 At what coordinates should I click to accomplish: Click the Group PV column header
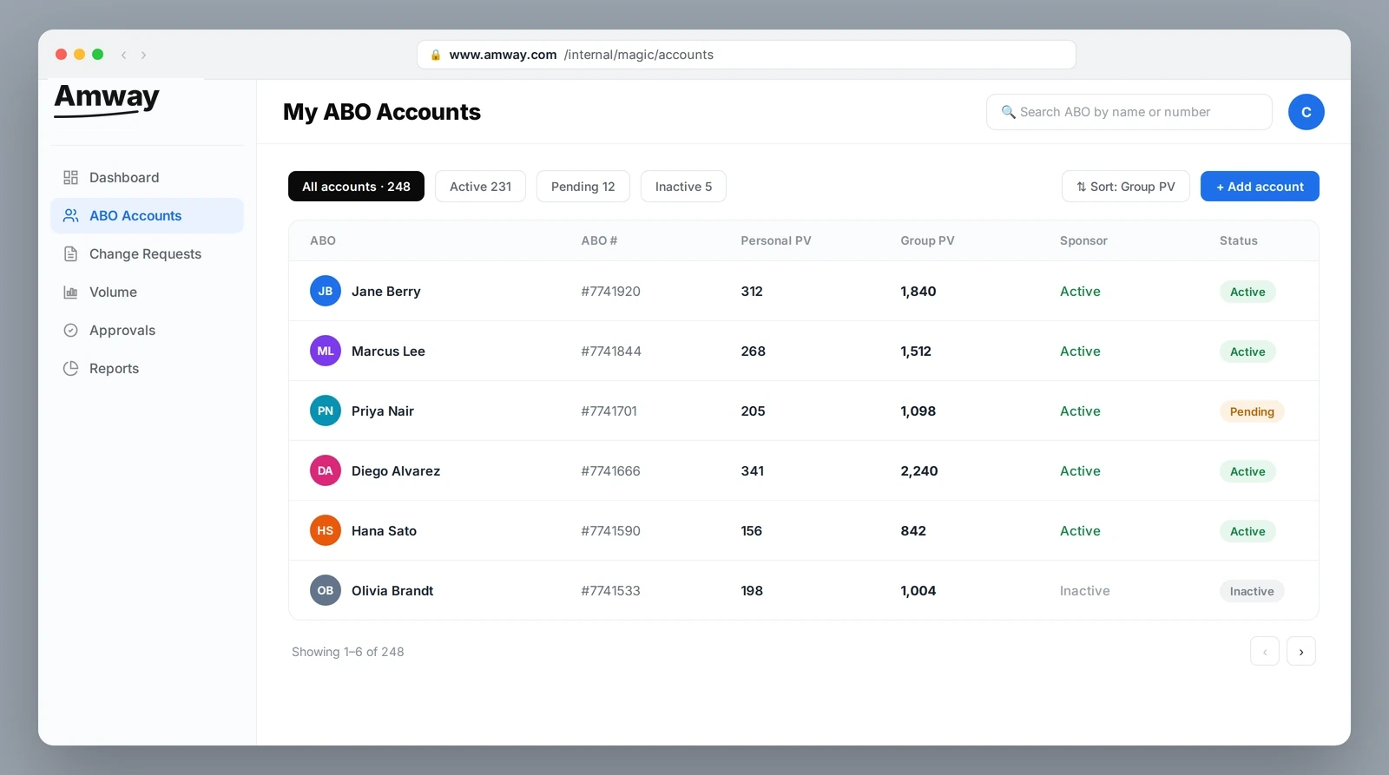click(x=927, y=240)
